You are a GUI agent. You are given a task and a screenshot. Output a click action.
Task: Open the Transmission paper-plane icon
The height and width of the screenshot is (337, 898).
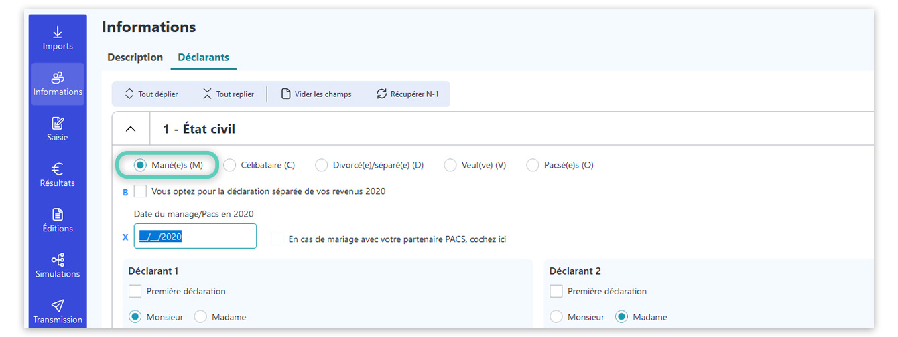pyautogui.click(x=58, y=306)
